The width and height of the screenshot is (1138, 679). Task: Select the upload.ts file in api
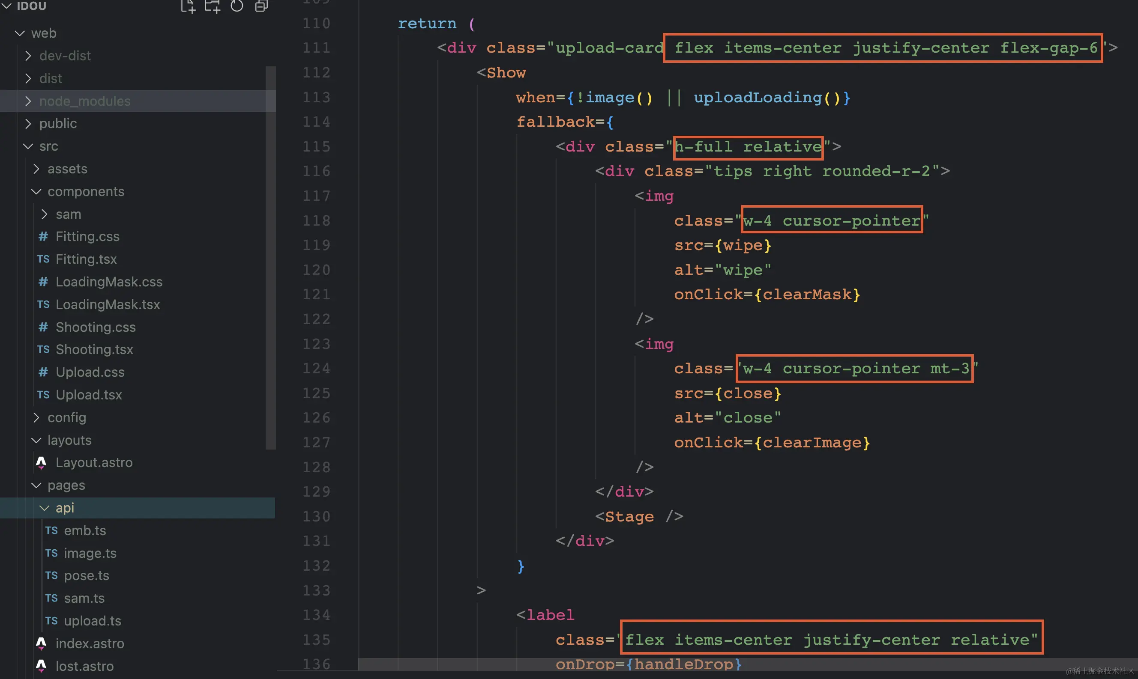(x=93, y=621)
